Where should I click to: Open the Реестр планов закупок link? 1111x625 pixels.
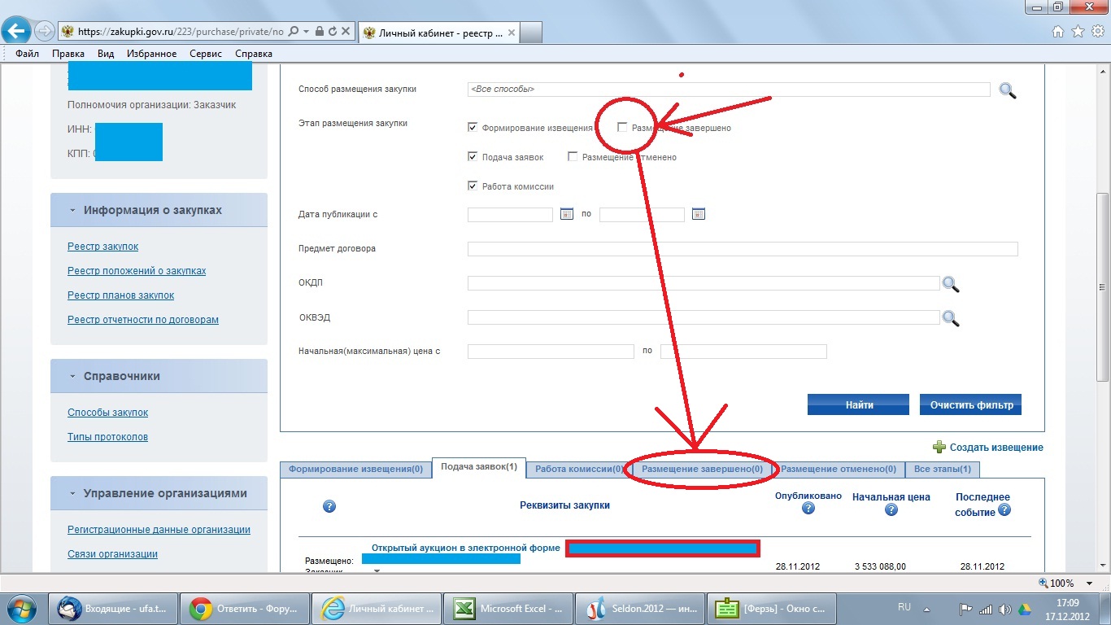point(120,295)
